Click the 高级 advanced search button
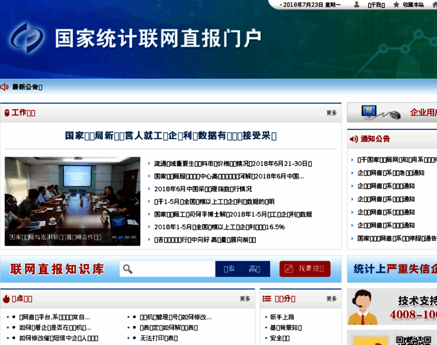The height and width of the screenshot is (345, 437). click(255, 269)
